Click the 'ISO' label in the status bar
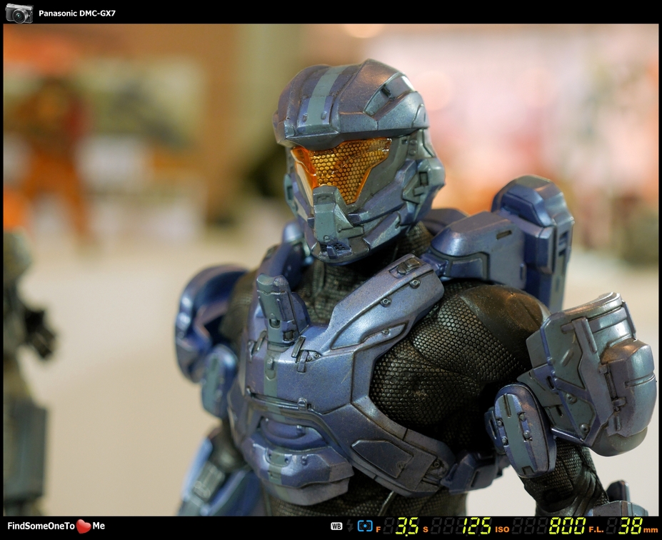This screenshot has width=662, height=540. (x=502, y=529)
